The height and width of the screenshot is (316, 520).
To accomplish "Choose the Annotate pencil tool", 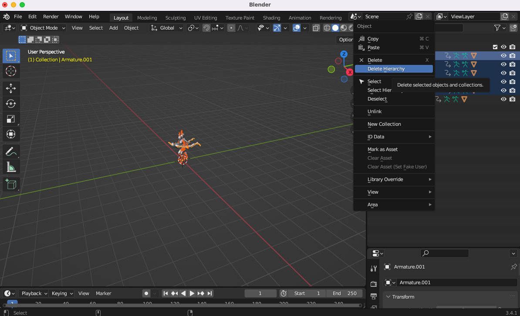I will coord(11,152).
